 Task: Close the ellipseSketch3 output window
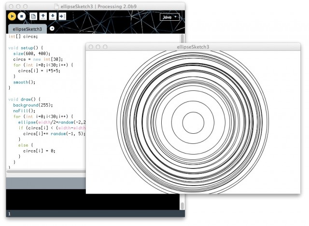pyautogui.click(x=90, y=47)
